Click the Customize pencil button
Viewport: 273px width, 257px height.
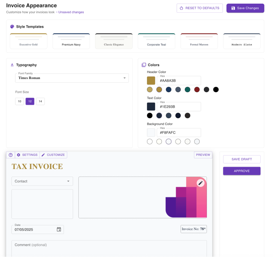coord(53,155)
